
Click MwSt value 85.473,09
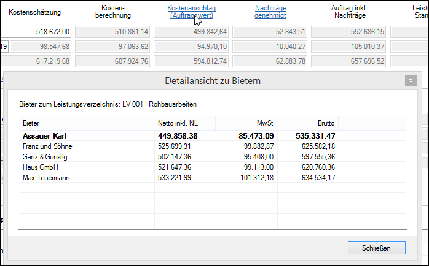point(256,136)
